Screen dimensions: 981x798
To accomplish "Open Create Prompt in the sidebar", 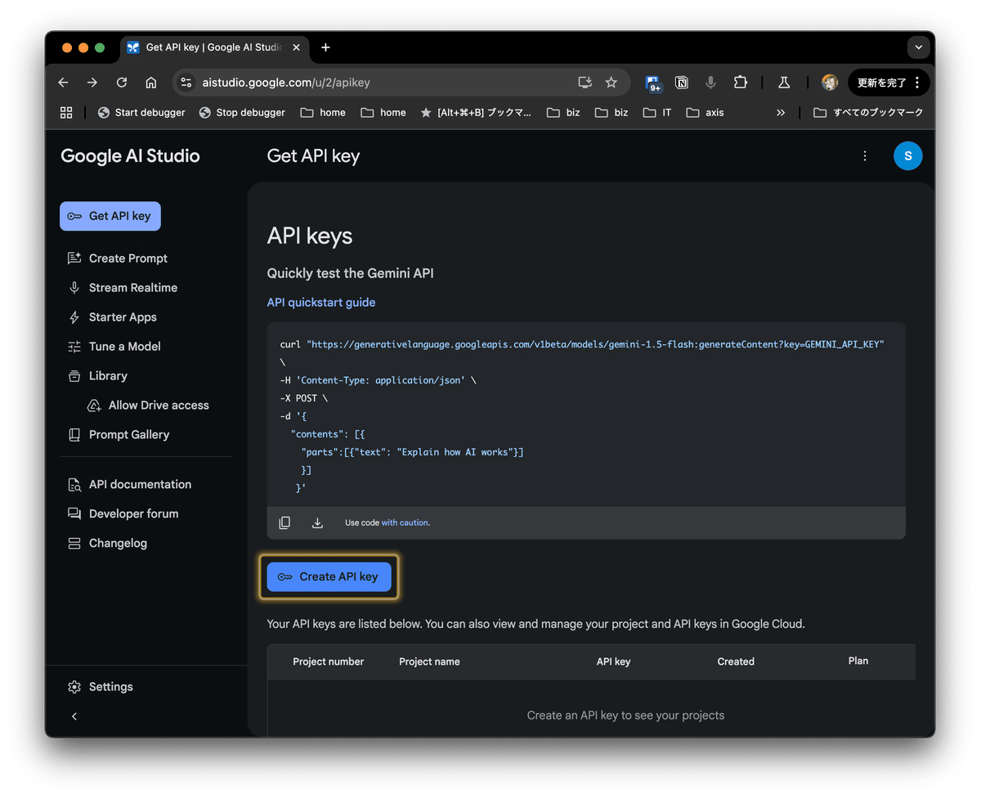I will (x=117, y=258).
